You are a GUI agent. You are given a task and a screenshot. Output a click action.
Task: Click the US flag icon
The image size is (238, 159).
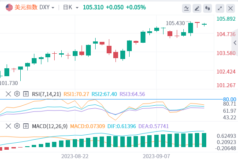[x=9, y=7]
